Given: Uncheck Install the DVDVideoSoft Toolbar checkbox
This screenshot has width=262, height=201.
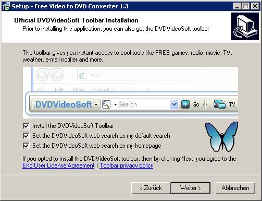Looking at the screenshot, I should (x=26, y=126).
